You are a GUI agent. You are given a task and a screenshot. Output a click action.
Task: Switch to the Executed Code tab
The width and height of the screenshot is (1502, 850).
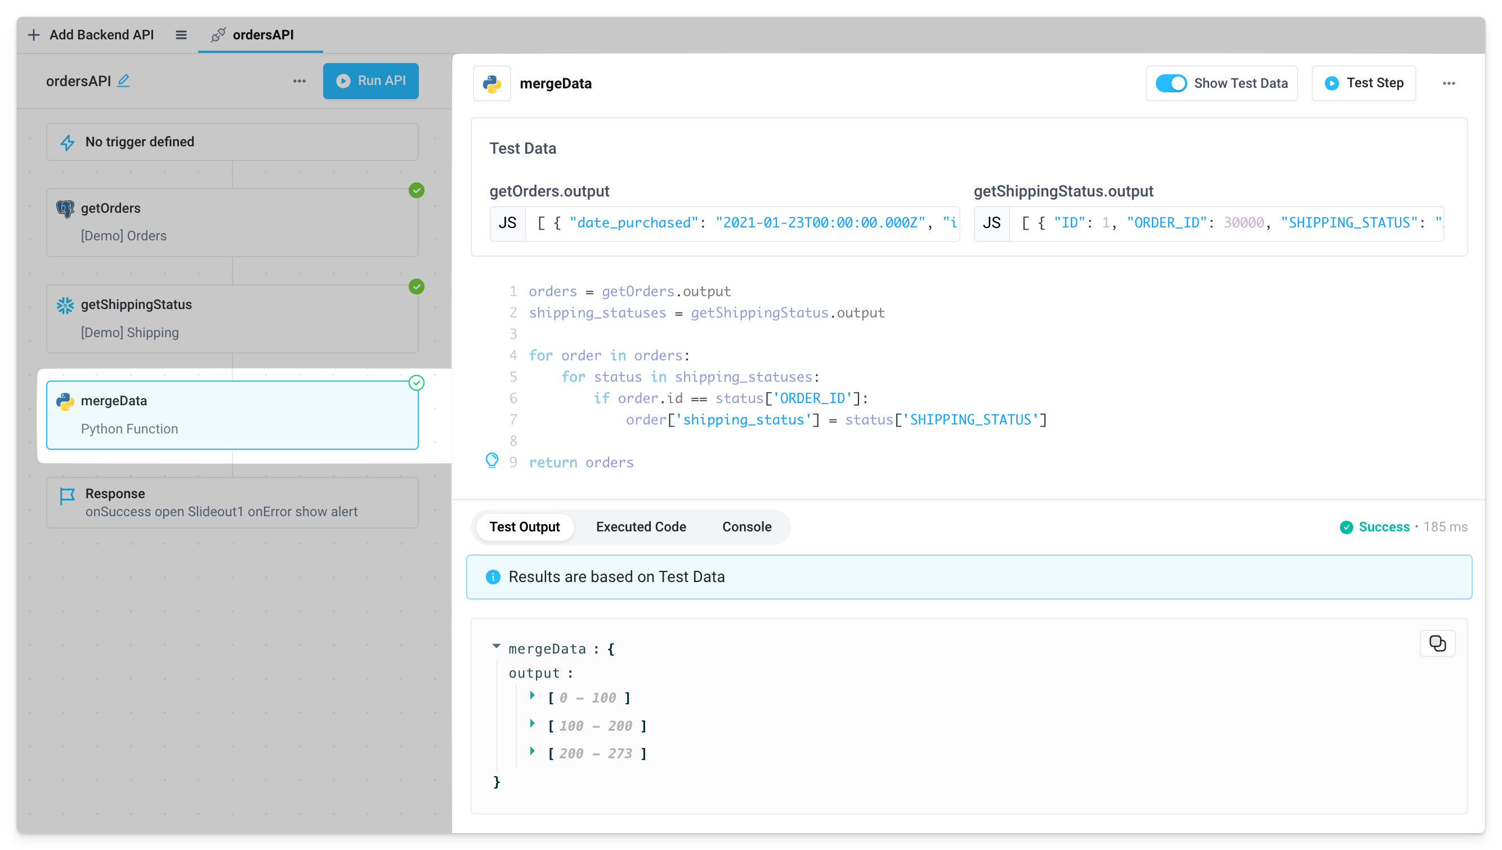[641, 526]
